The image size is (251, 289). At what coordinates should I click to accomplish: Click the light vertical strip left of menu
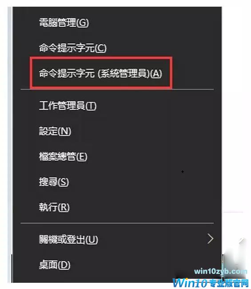[10, 129]
